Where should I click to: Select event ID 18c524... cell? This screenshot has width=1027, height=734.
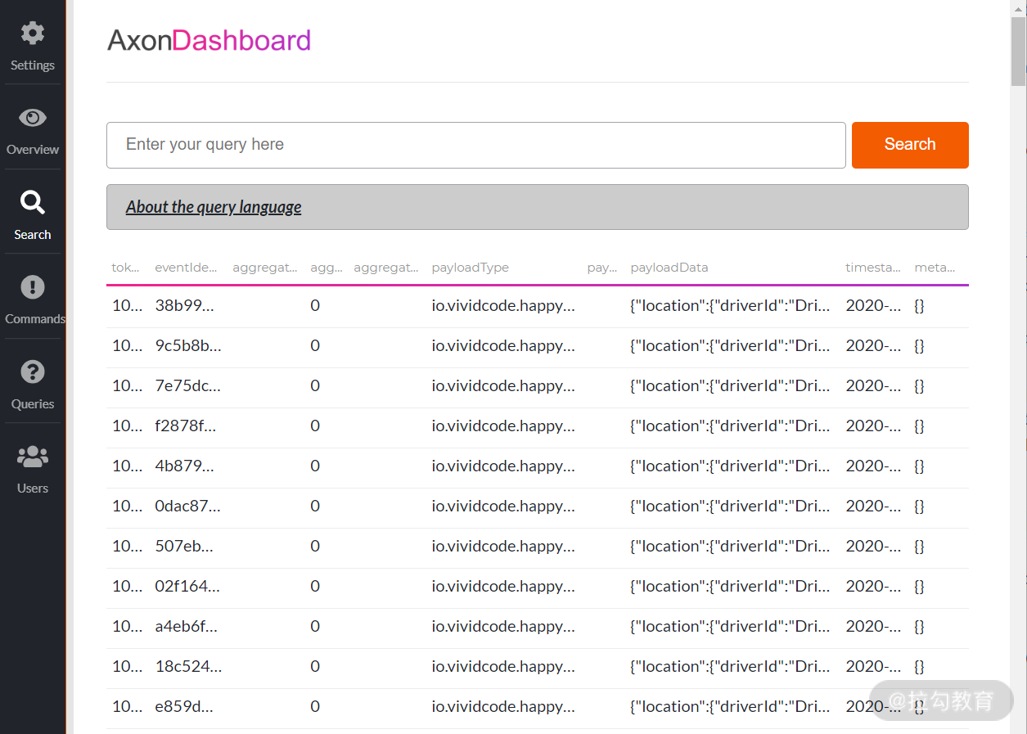coord(188,667)
